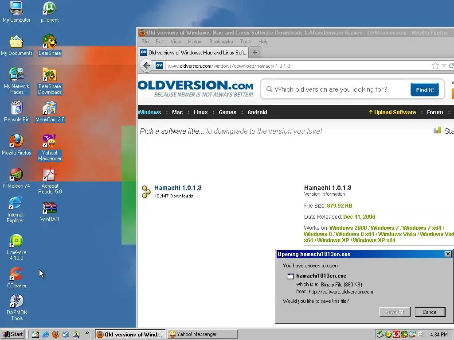454x340 pixels.
Task: Click the Save File button in dialog
Action: point(395,312)
